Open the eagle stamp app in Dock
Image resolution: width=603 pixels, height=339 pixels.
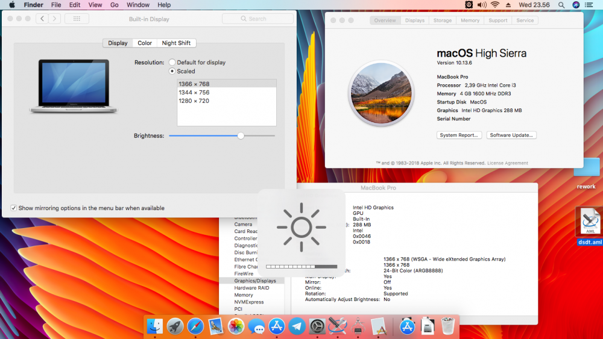point(216,326)
